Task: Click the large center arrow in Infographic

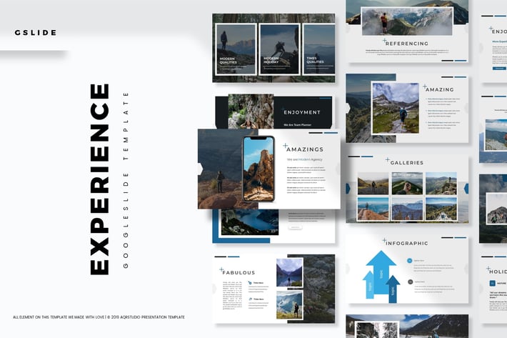Action: [x=381, y=272]
